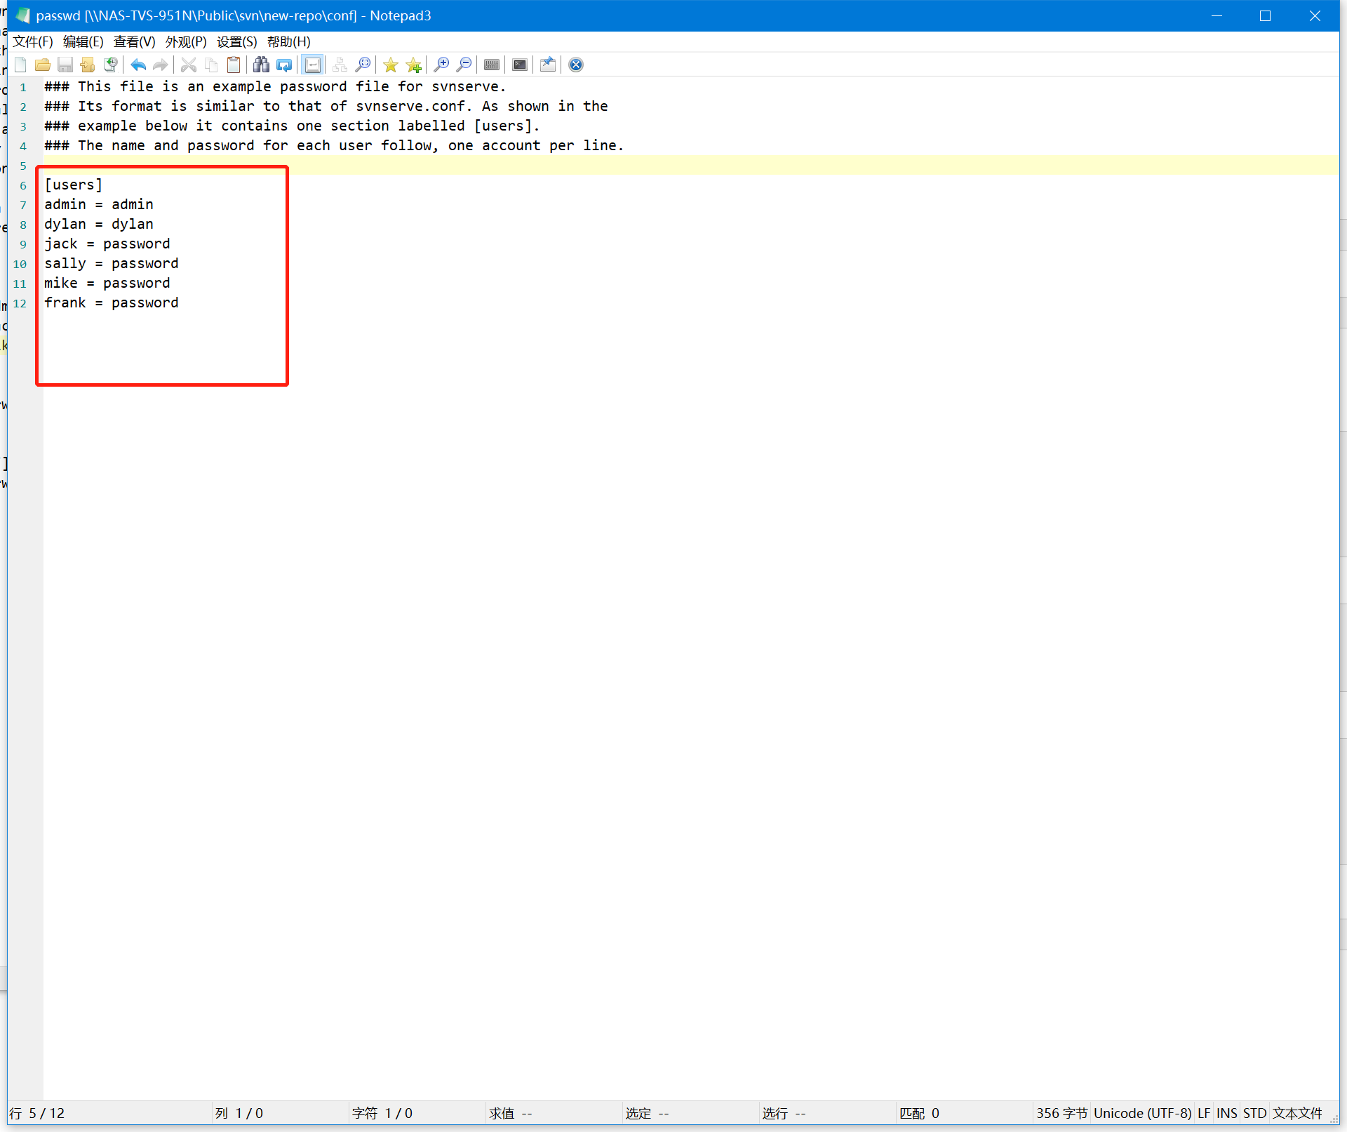Screen dimensions: 1347x1132
Task: Open LF line ending selector
Action: (x=1204, y=1114)
